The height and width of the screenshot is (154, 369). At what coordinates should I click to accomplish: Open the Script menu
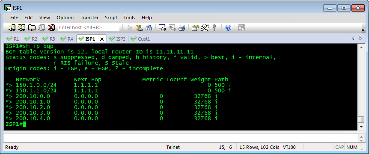point(111,18)
